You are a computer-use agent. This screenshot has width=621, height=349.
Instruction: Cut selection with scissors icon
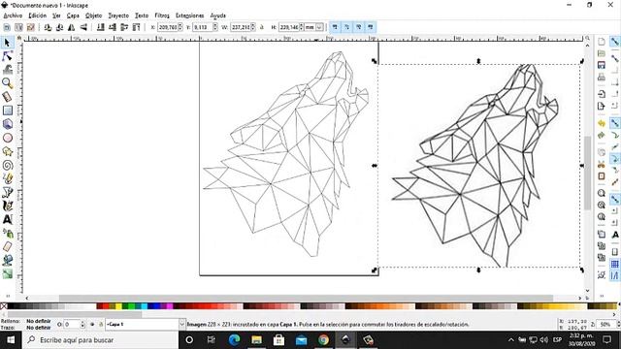(x=602, y=164)
